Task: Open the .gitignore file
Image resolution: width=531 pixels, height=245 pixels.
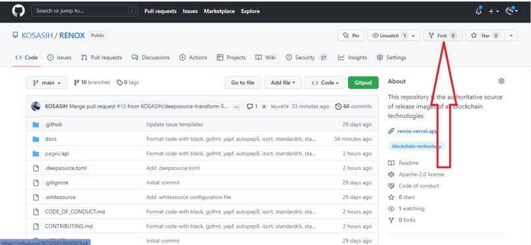Action: [57, 182]
